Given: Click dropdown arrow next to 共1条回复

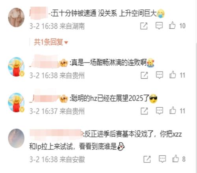Looking at the screenshot, I should point(66,42).
